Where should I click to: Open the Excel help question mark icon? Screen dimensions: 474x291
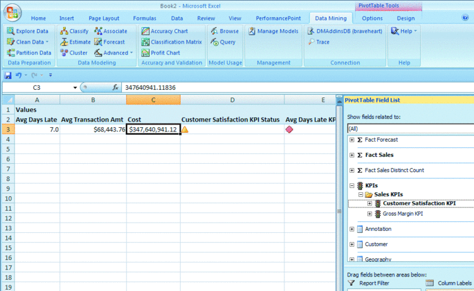[465, 18]
